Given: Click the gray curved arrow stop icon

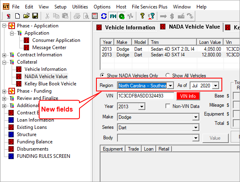Looking at the screenshot, I should (x=190, y=16).
